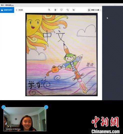
Task: Delete the photo with trash icon
Action: pyautogui.click(x=55, y=10)
